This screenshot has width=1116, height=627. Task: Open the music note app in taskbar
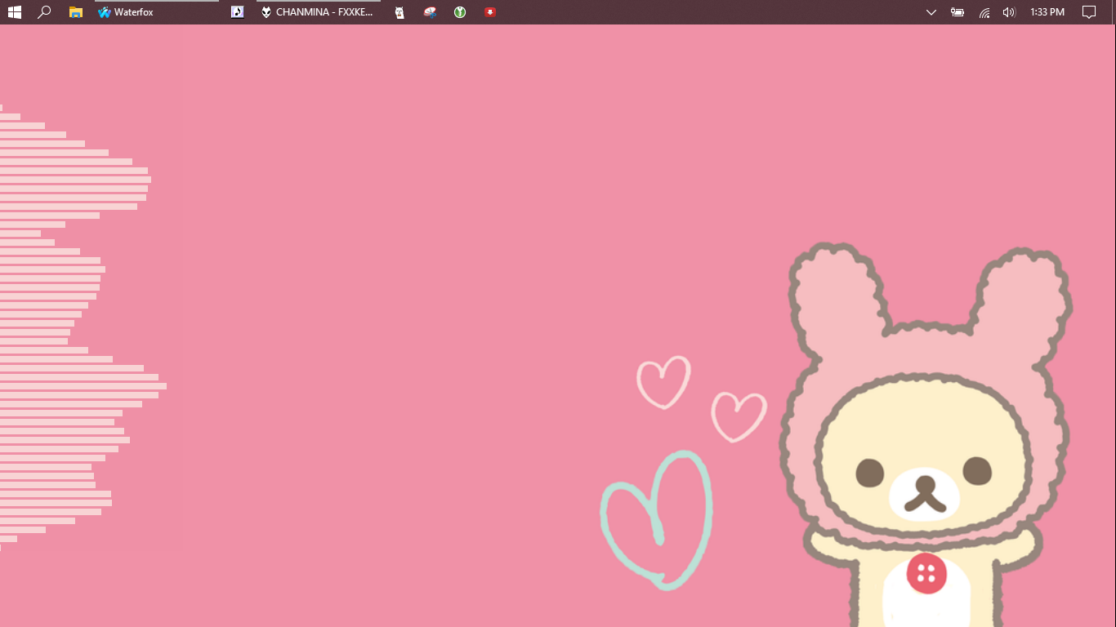pyautogui.click(x=237, y=12)
